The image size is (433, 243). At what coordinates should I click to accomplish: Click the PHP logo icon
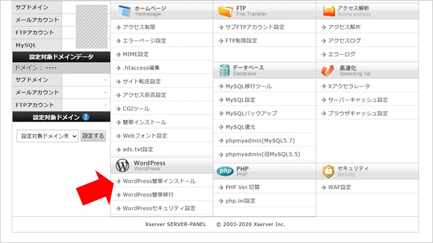point(225,171)
